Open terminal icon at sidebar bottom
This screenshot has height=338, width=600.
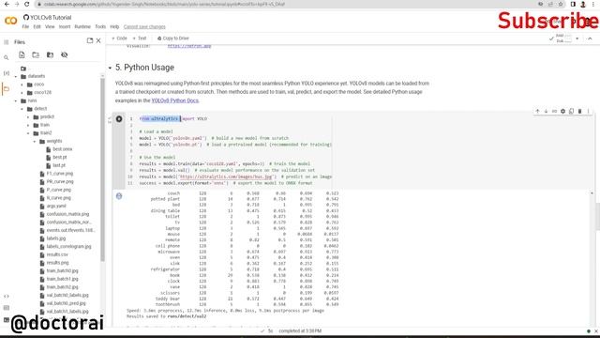(7, 319)
